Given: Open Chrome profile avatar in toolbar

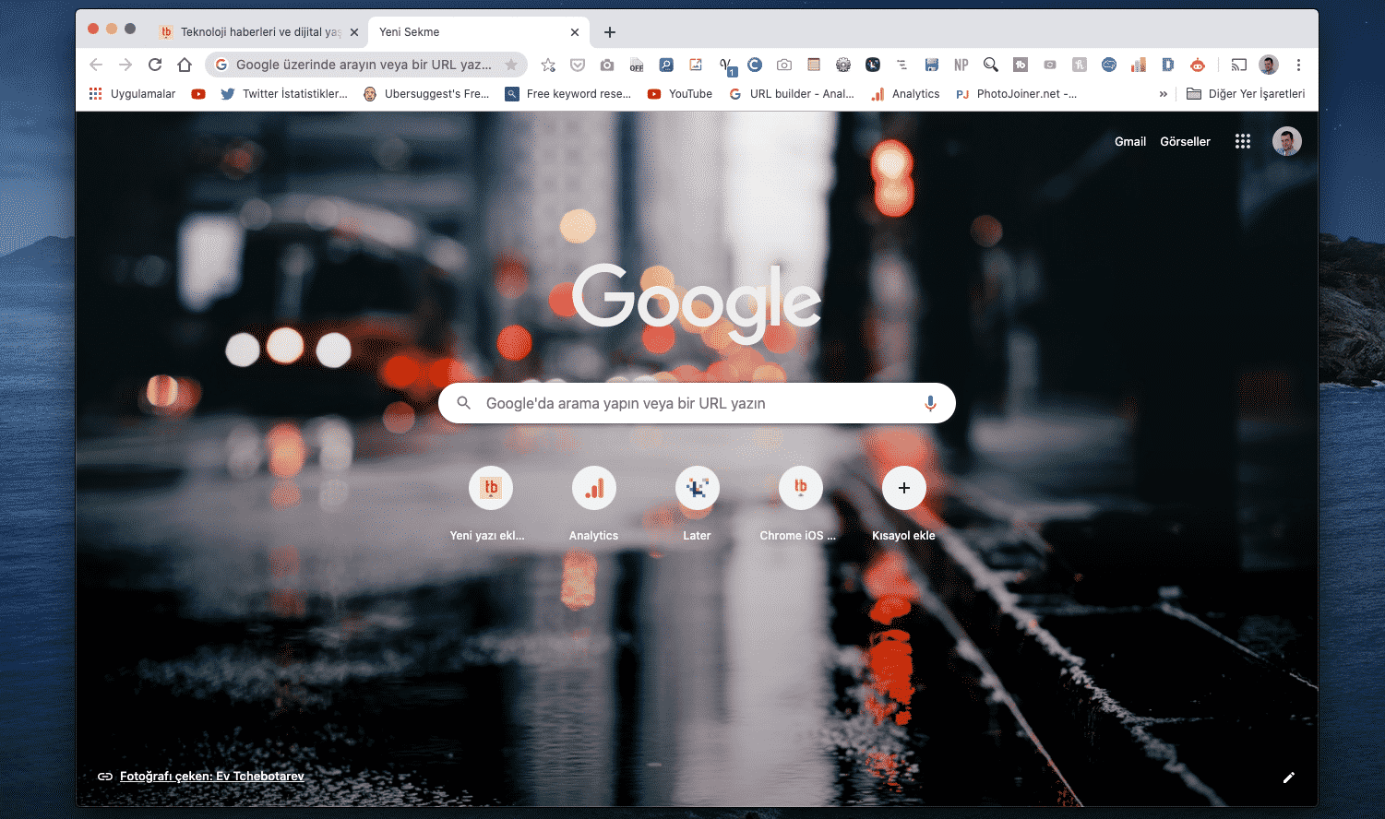Looking at the screenshot, I should [1269, 65].
